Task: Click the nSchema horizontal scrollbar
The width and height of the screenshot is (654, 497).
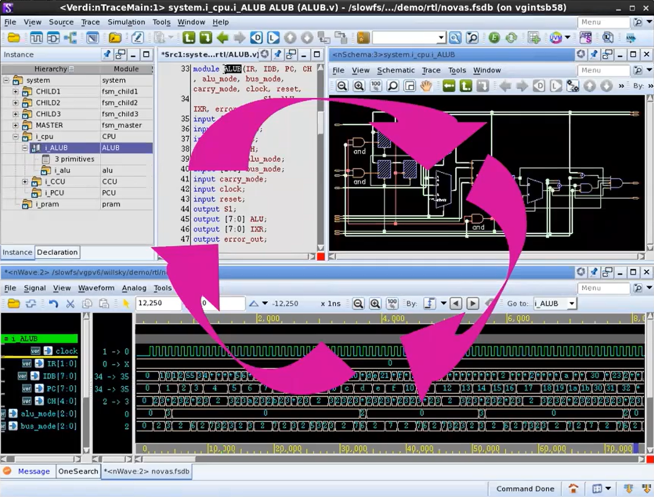Action: [x=487, y=256]
